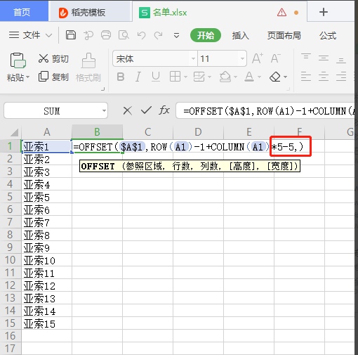Align text right icon
Screen dimensions: 358x355
341,77
